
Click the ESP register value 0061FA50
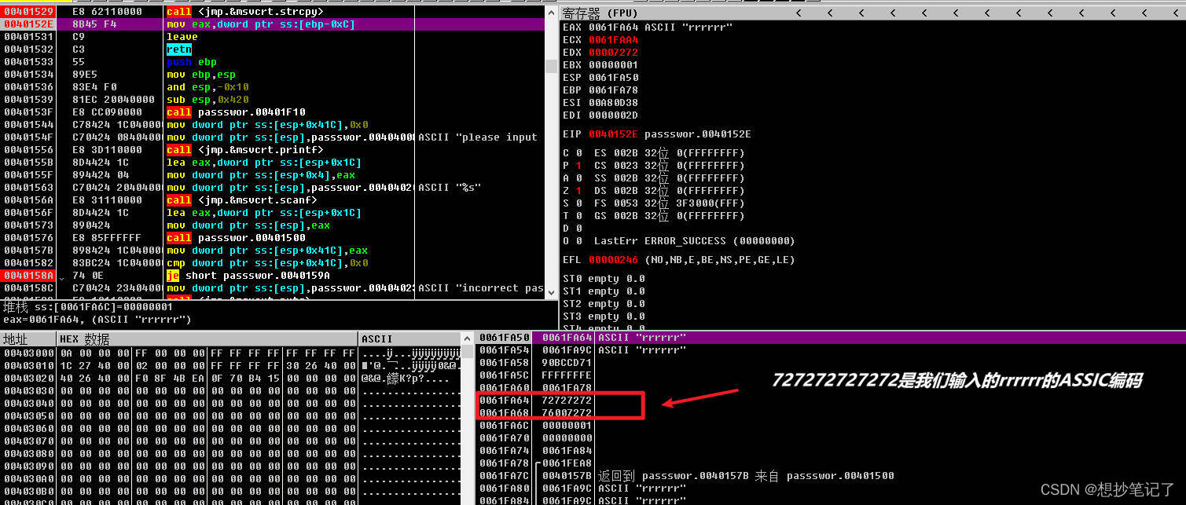tap(614, 78)
